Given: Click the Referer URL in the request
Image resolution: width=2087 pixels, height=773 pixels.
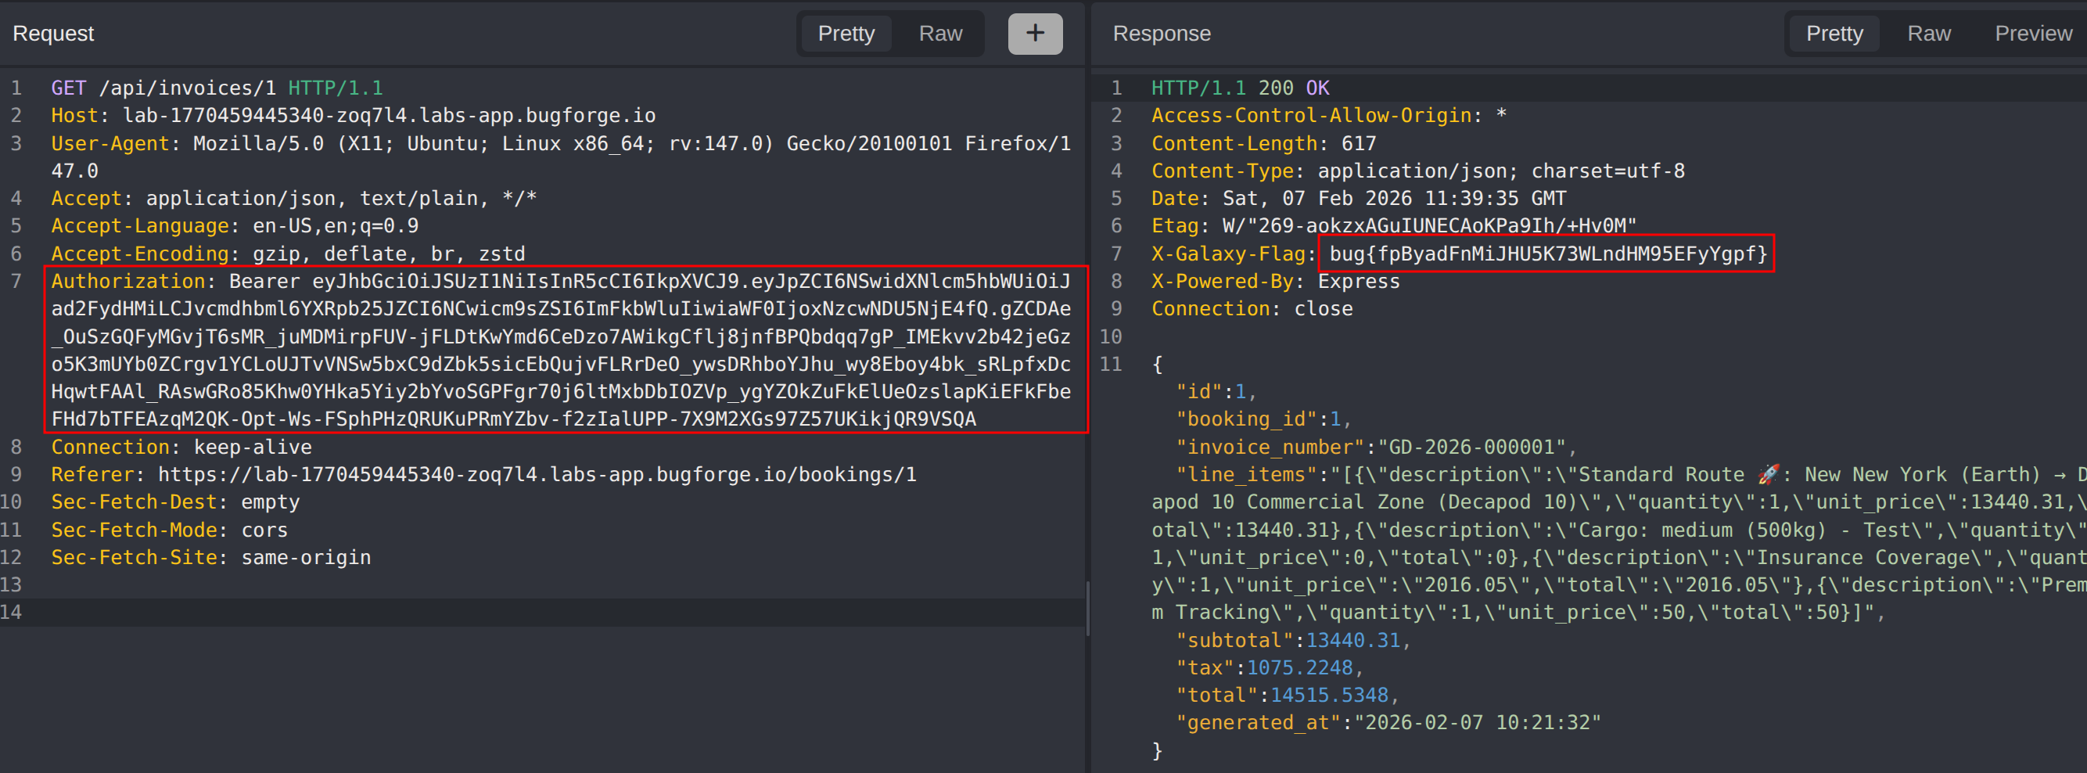Looking at the screenshot, I should tap(537, 475).
